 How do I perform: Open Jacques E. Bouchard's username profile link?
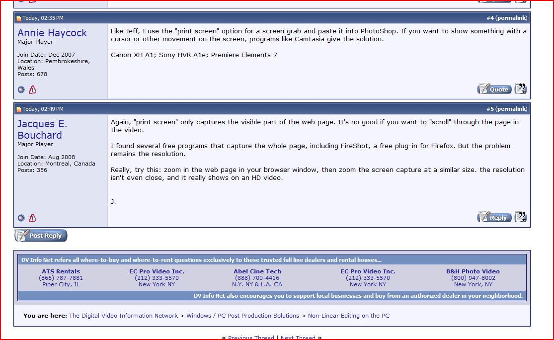[x=42, y=129]
